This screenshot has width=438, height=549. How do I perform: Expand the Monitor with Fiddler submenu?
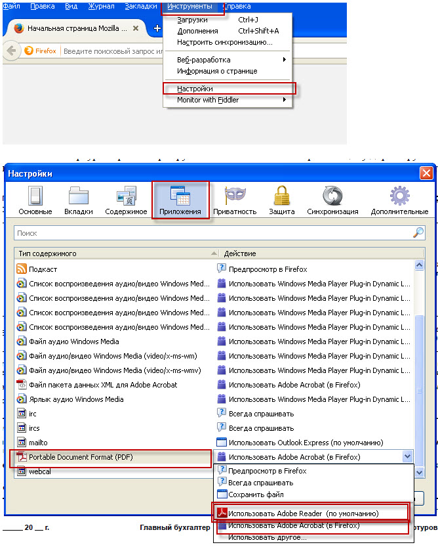tap(228, 100)
